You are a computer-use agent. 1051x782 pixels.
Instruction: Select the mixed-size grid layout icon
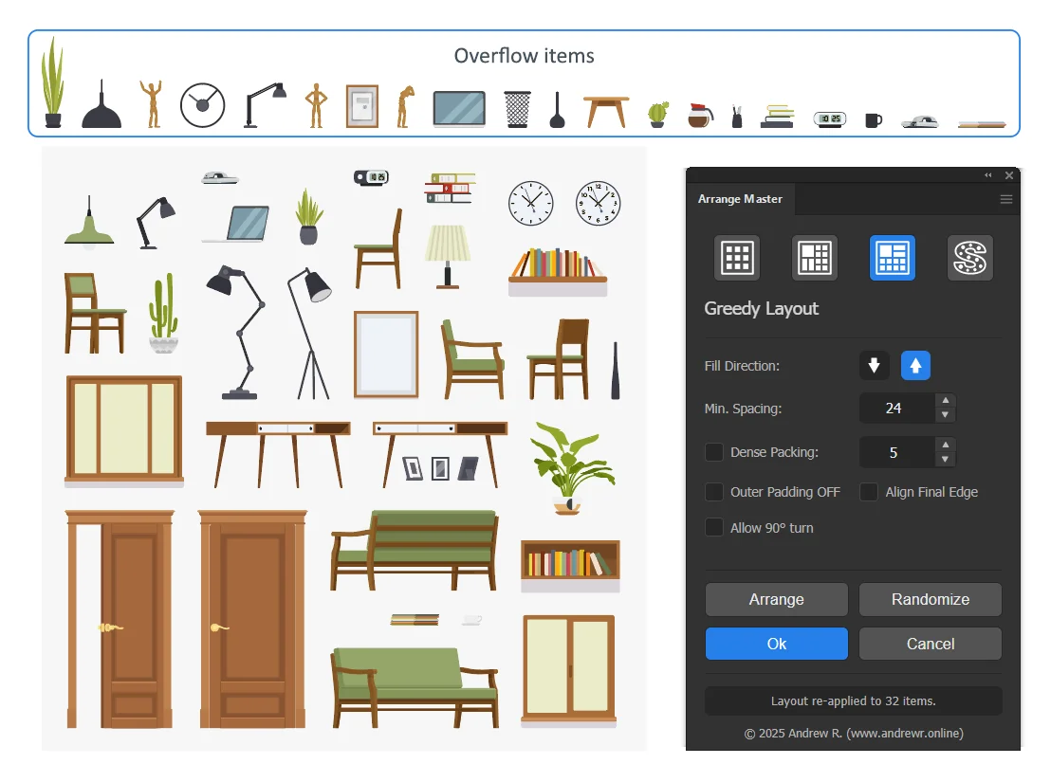pyautogui.click(x=815, y=258)
